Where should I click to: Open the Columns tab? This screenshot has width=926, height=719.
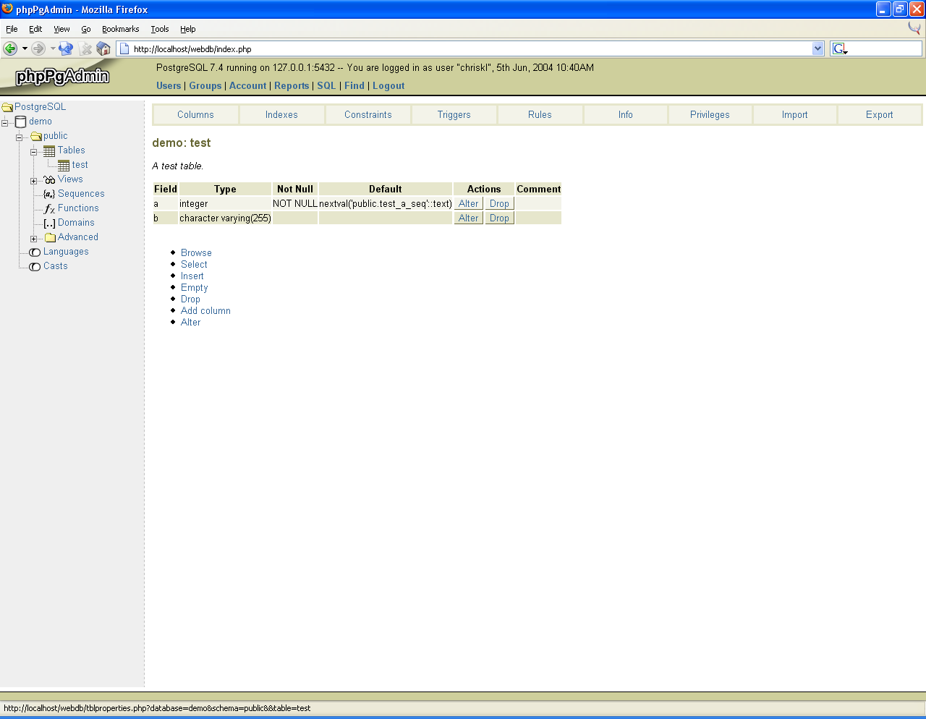point(195,114)
